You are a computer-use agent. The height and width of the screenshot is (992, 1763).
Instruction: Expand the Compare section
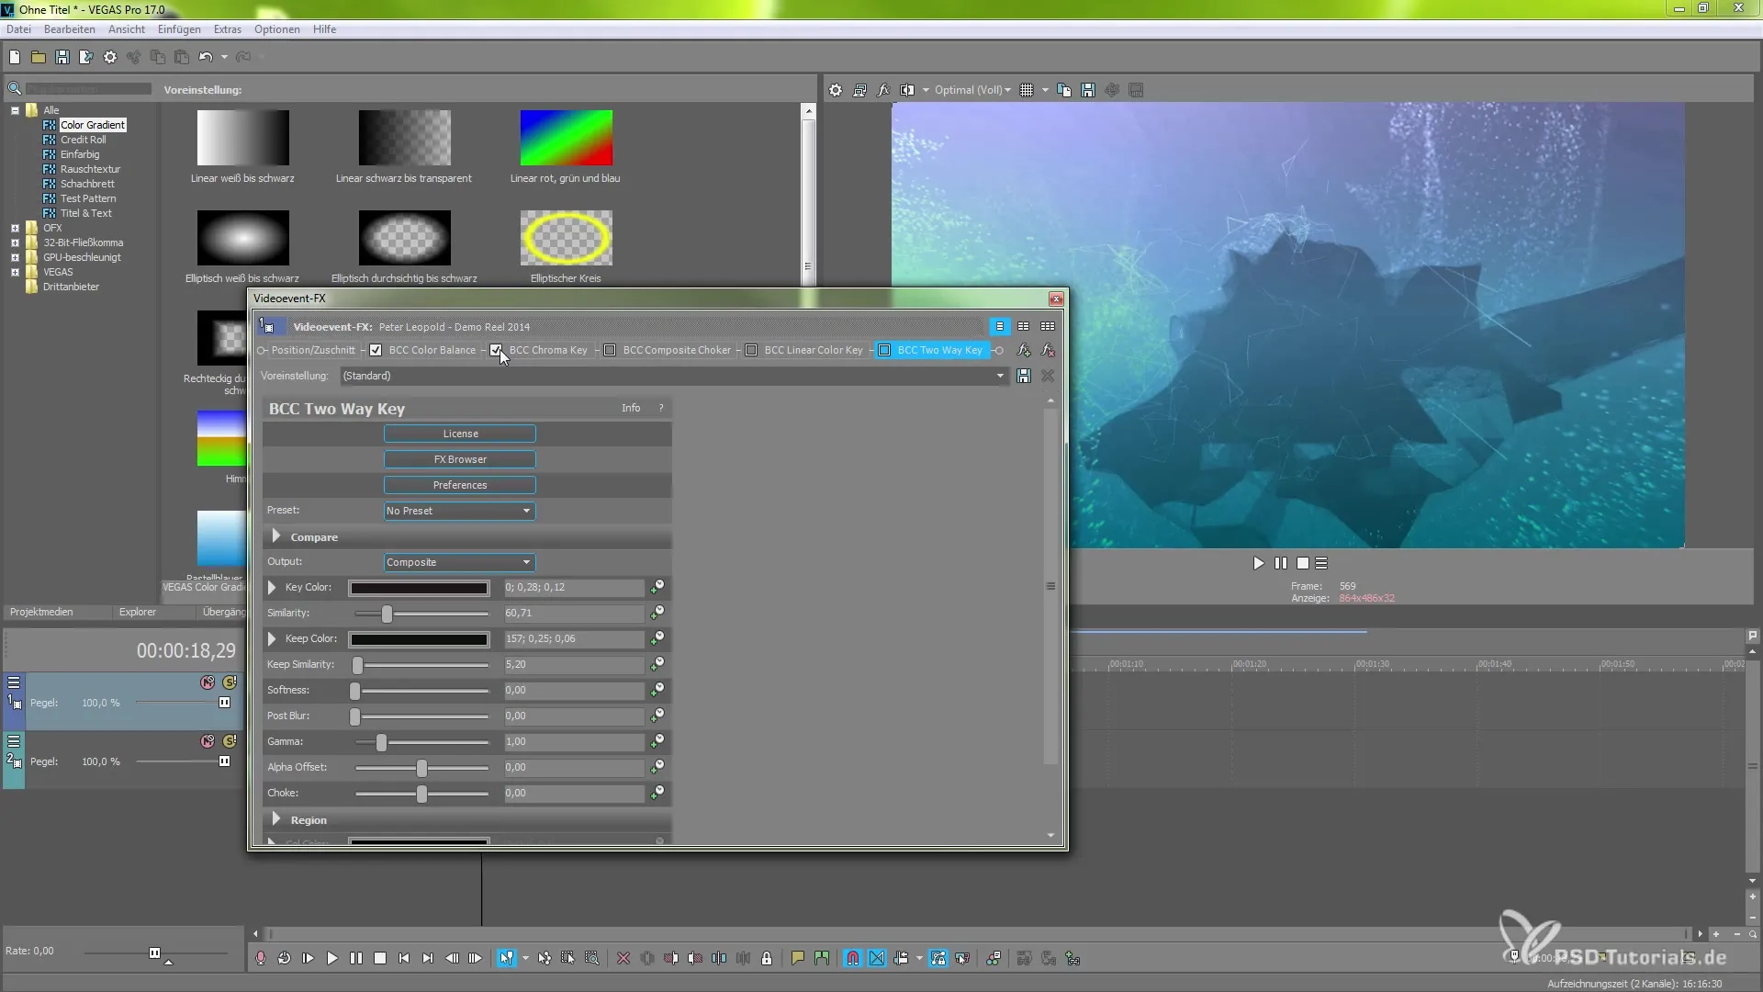click(275, 536)
